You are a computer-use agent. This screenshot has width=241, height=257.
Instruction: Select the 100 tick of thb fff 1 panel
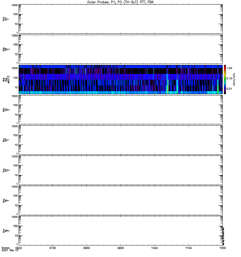click(x=15, y=14)
